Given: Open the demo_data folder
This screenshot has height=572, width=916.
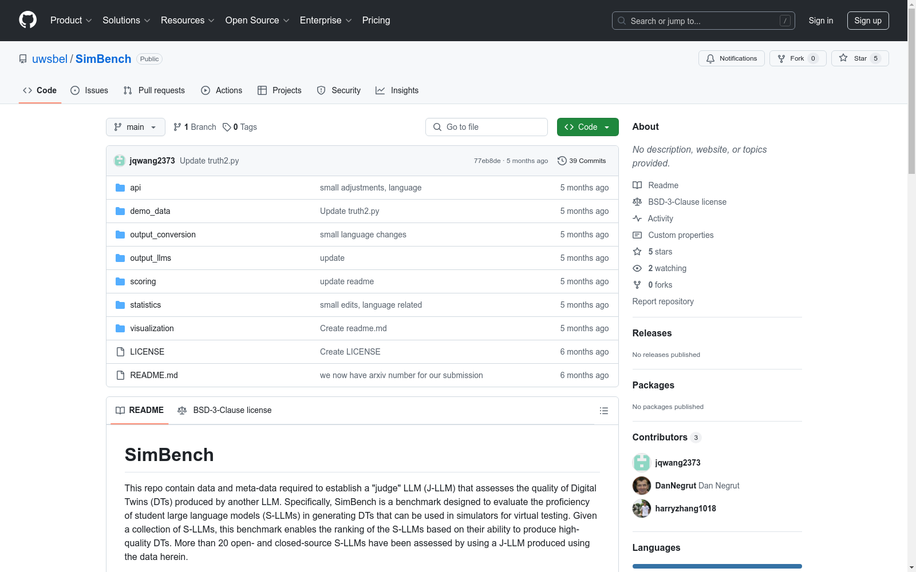Looking at the screenshot, I should pyautogui.click(x=150, y=211).
